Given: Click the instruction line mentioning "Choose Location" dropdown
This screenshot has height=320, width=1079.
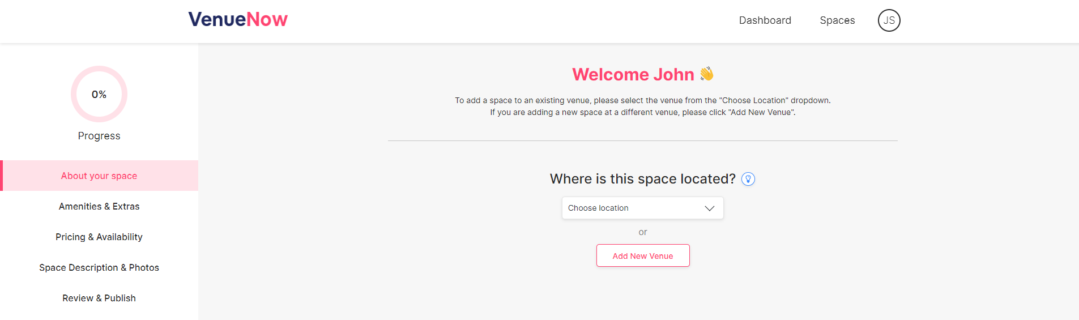Looking at the screenshot, I should click(643, 100).
